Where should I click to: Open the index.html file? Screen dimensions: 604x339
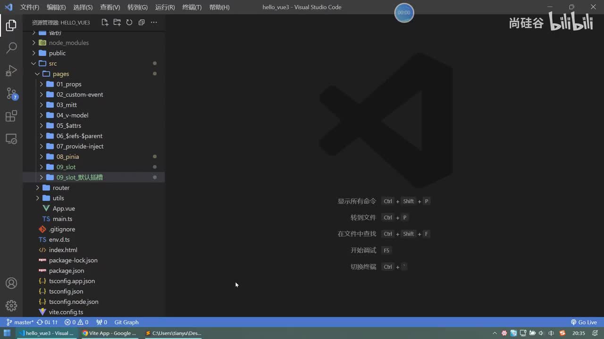pyautogui.click(x=93, y=250)
